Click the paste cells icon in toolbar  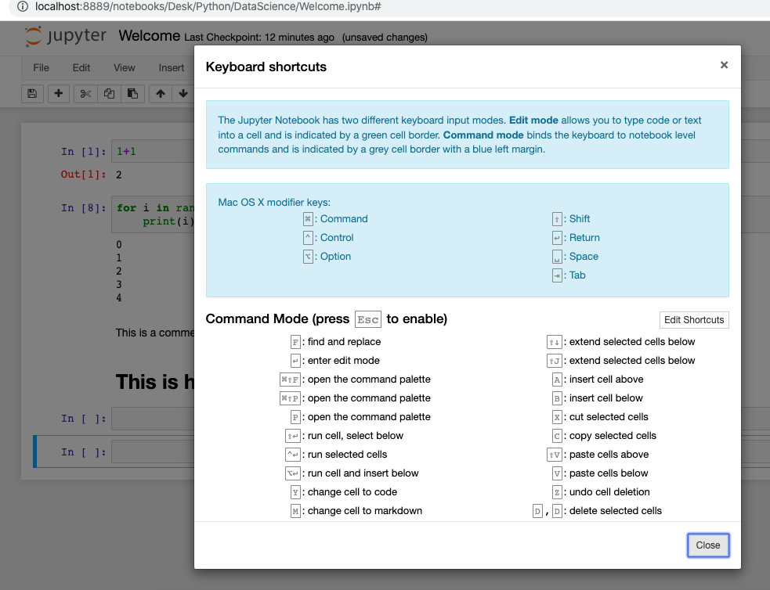point(132,93)
